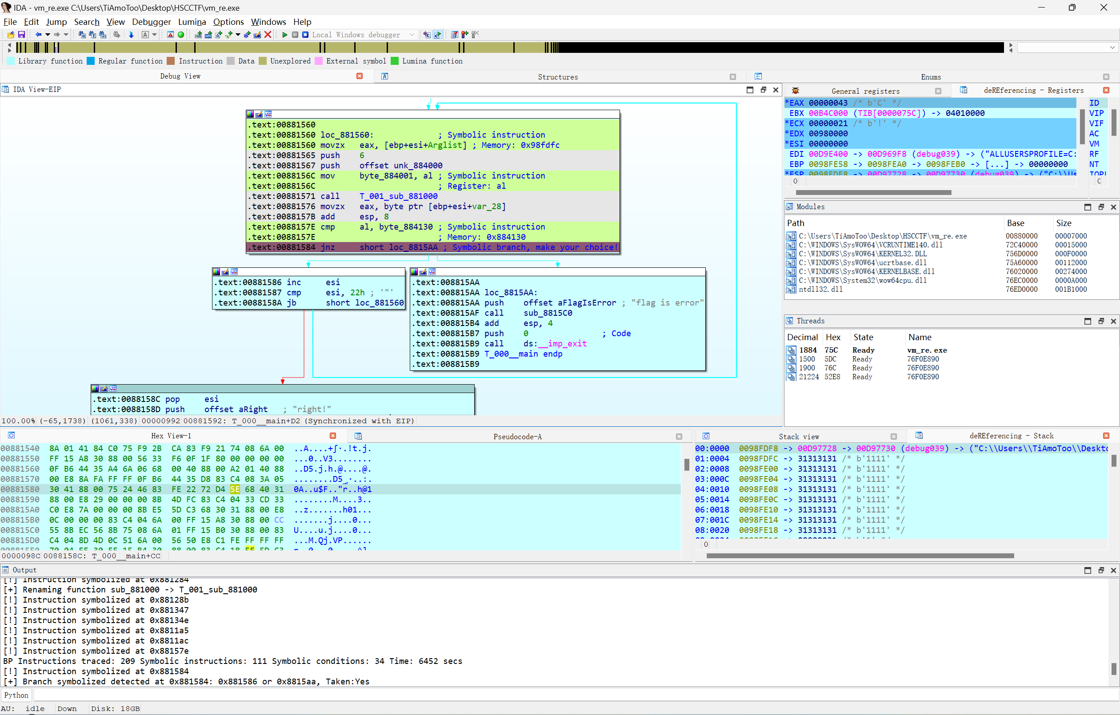Click the blue asterisk plus icon
The image size is (1120, 715).
[247, 34]
